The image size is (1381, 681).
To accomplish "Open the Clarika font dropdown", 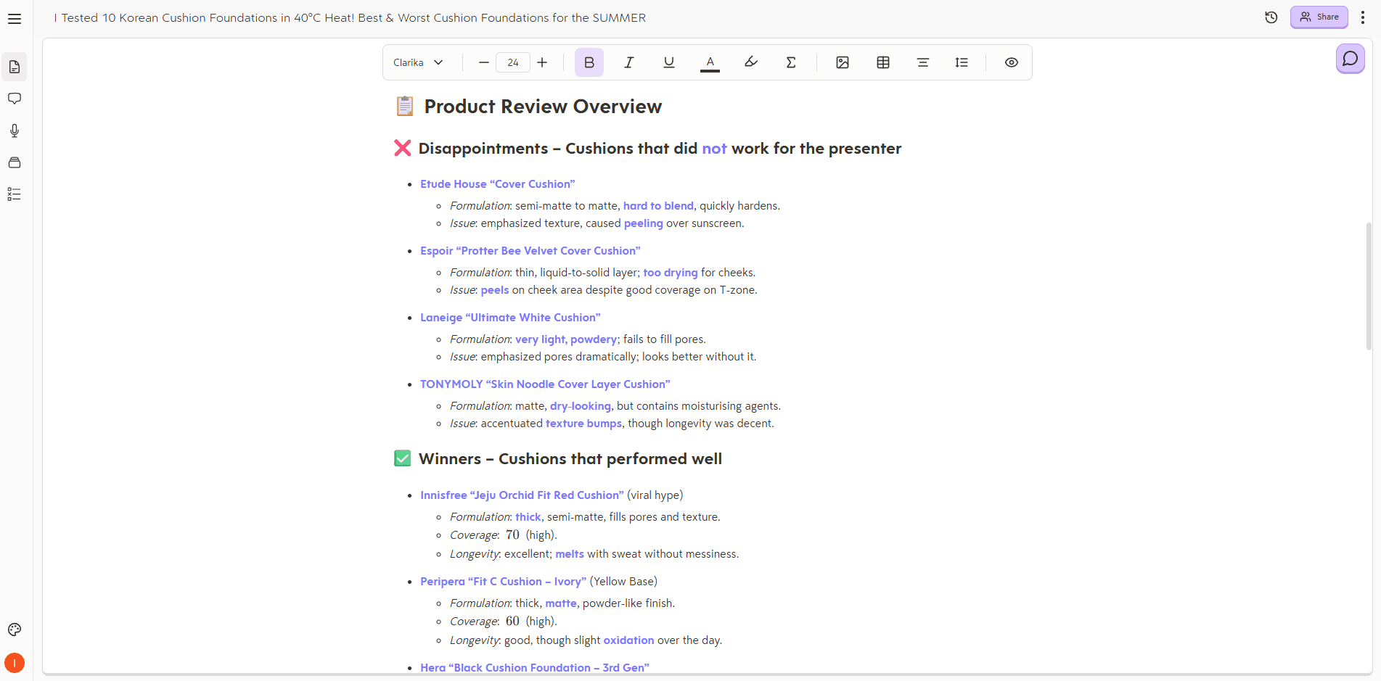I will pos(418,62).
